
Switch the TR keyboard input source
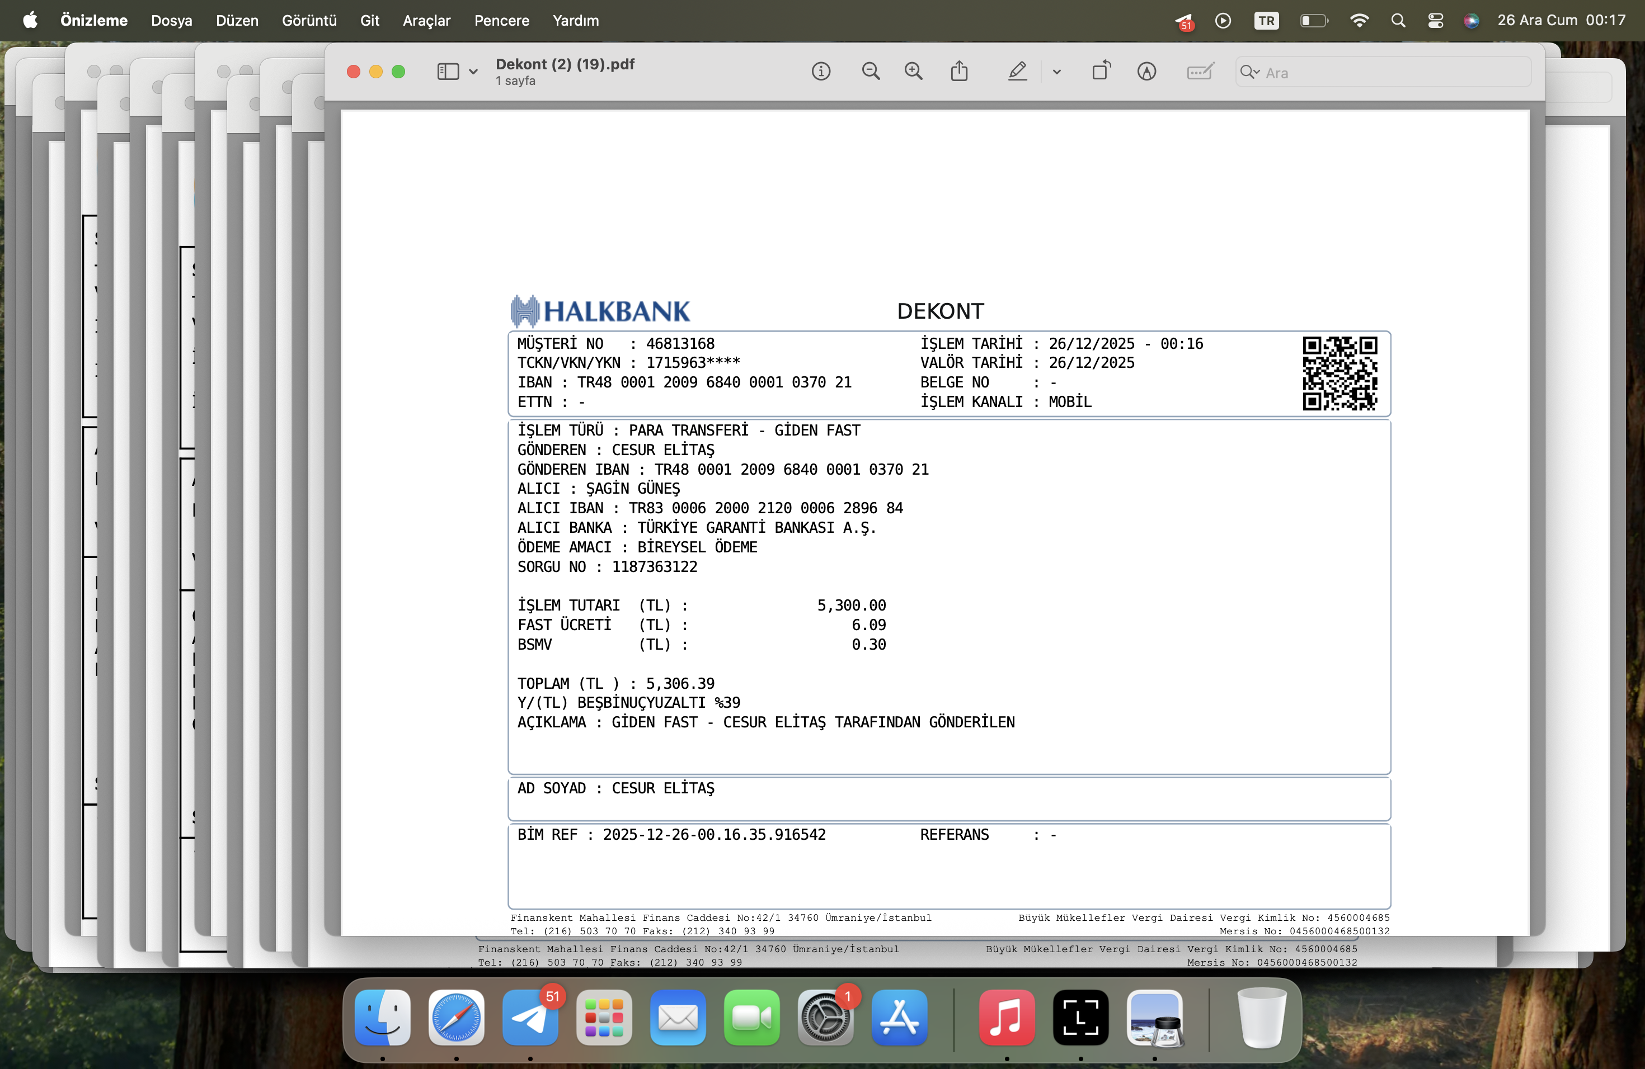coord(1266,21)
